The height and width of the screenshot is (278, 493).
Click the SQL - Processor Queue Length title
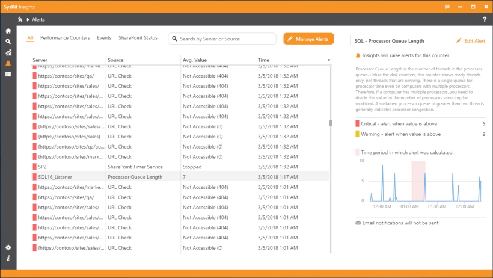[x=389, y=41]
